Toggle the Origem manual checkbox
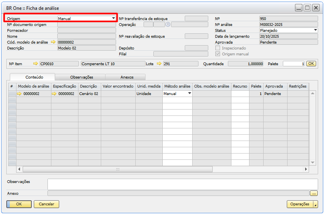324x214 pixels. (x=217, y=54)
